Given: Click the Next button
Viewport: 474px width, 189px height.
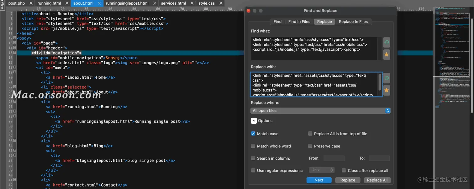Looking at the screenshot, I should pos(319,180).
